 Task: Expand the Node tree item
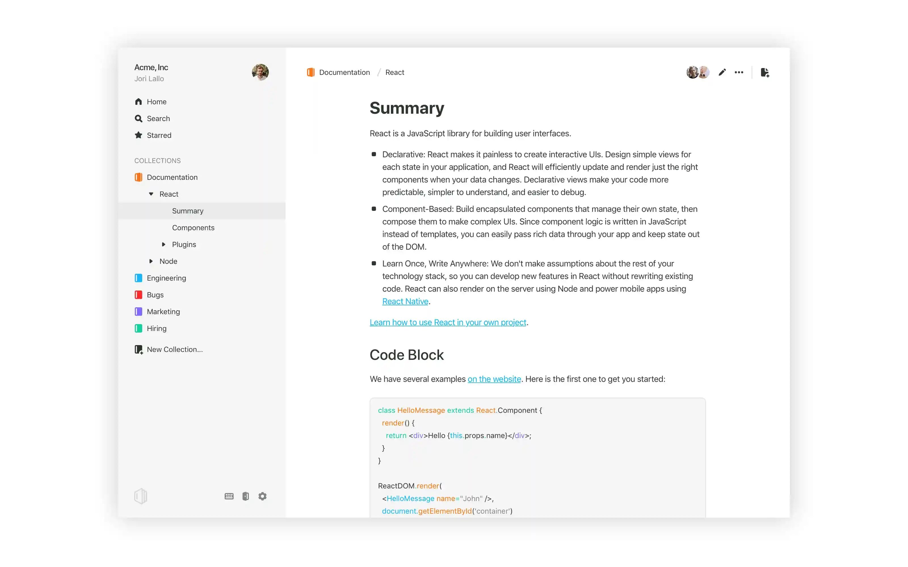(151, 261)
